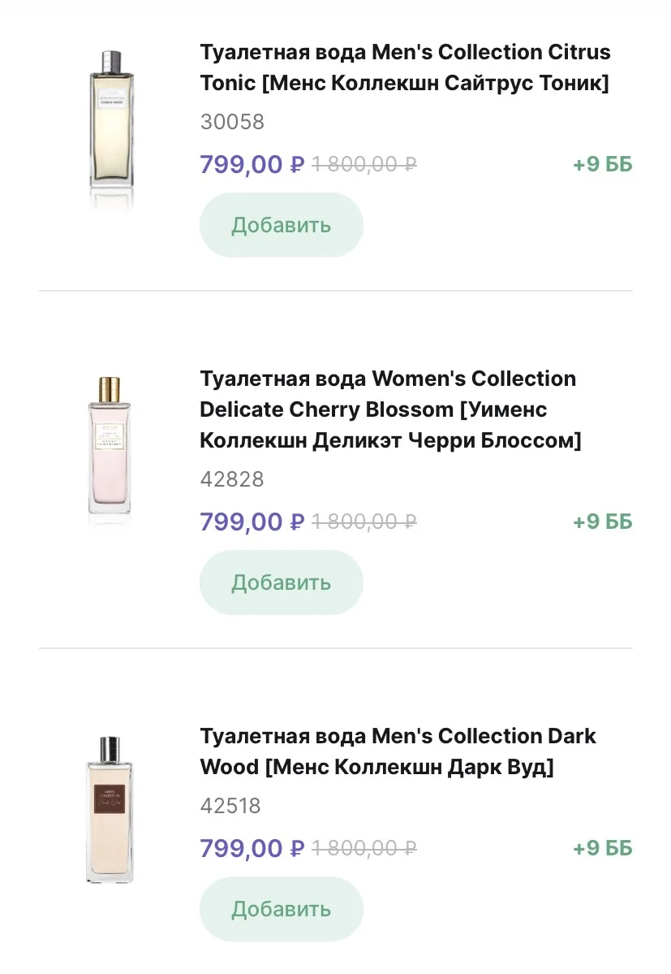
Task: Tap the +9 ББ bonus for Cherry Blossom
Action: click(x=602, y=522)
